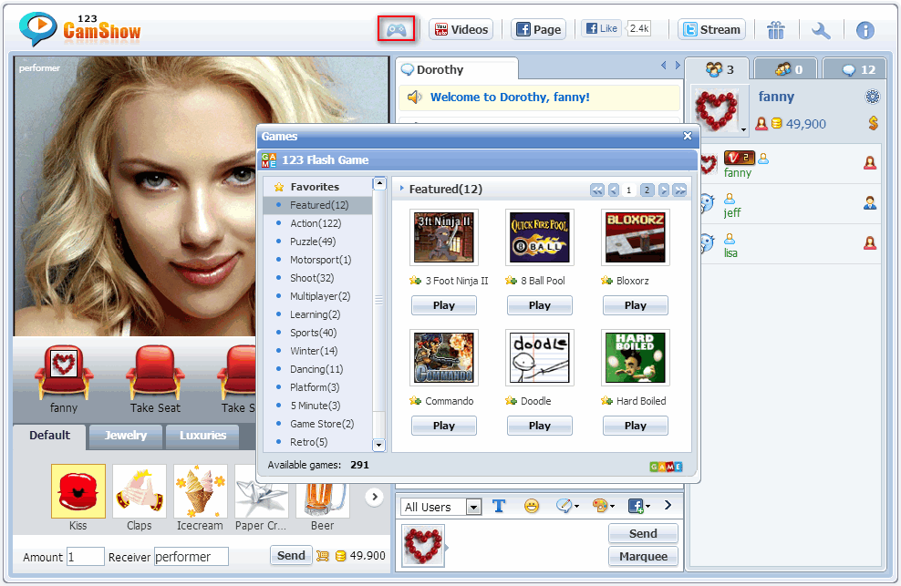Click the game controller icon in top toolbar

(396, 29)
